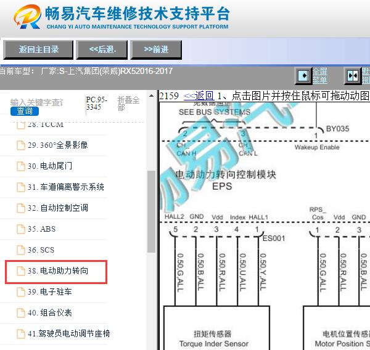The image size is (370, 350).
Task: Open item 41.驾驶员电动调节座椅
Action: [68, 334]
